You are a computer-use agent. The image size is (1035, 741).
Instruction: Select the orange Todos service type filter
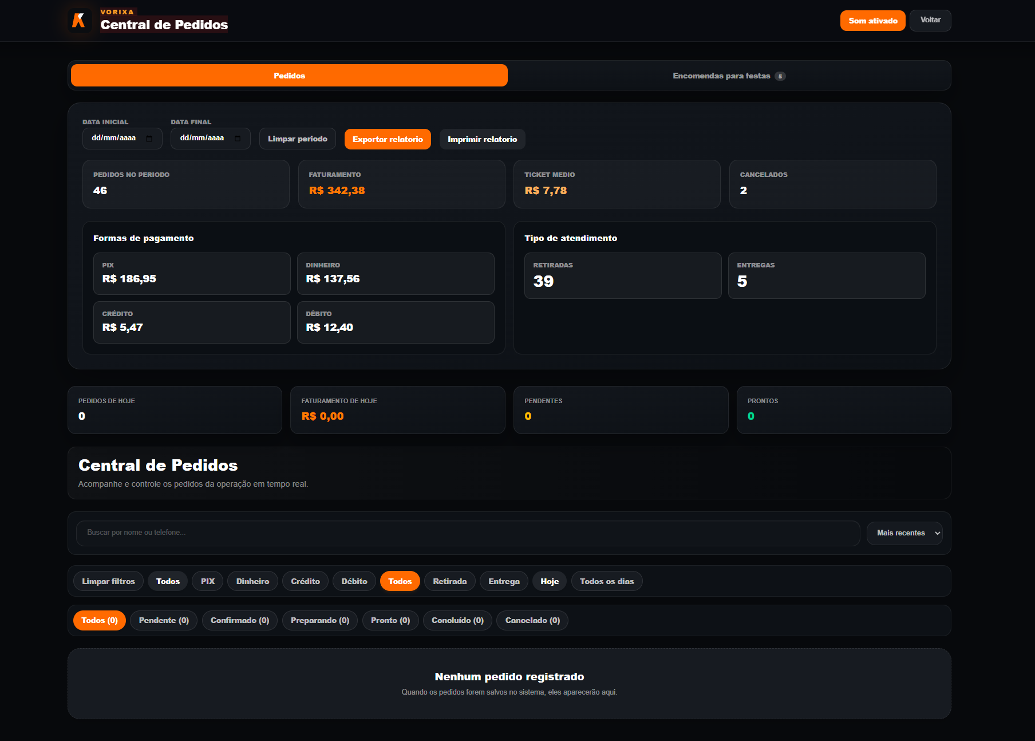(x=400, y=581)
